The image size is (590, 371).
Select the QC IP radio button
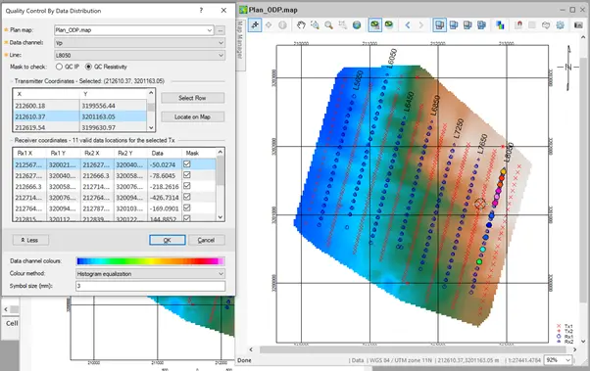pos(59,67)
